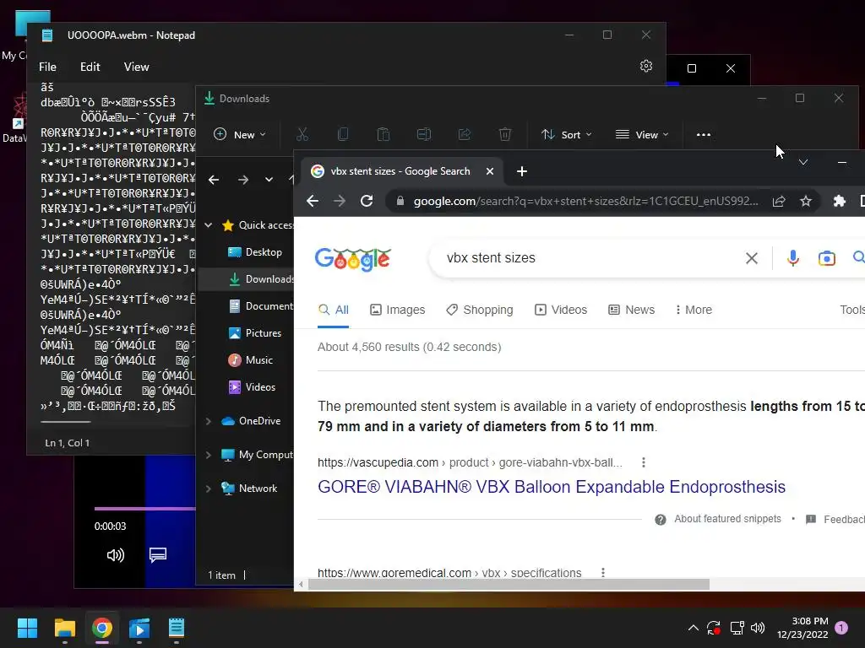Viewport: 865px width, 648px height.
Task: Select All search results tab
Action: (x=333, y=310)
